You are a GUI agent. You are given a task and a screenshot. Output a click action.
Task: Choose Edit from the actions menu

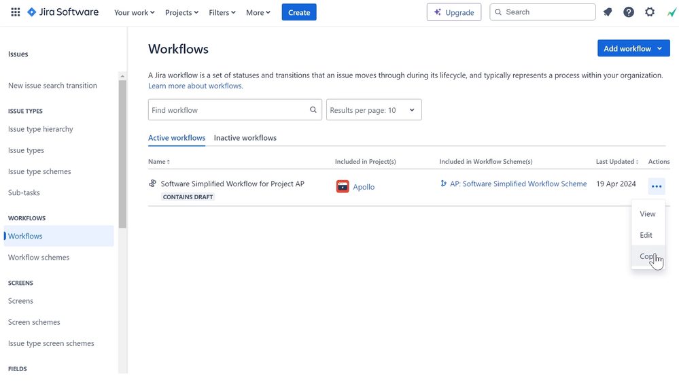648,235
